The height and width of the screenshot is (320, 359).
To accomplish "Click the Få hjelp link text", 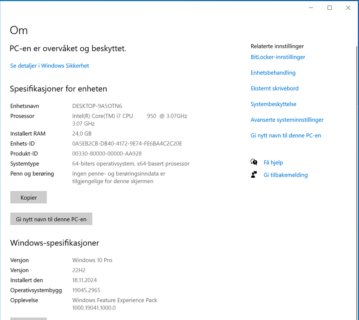I will point(273,163).
